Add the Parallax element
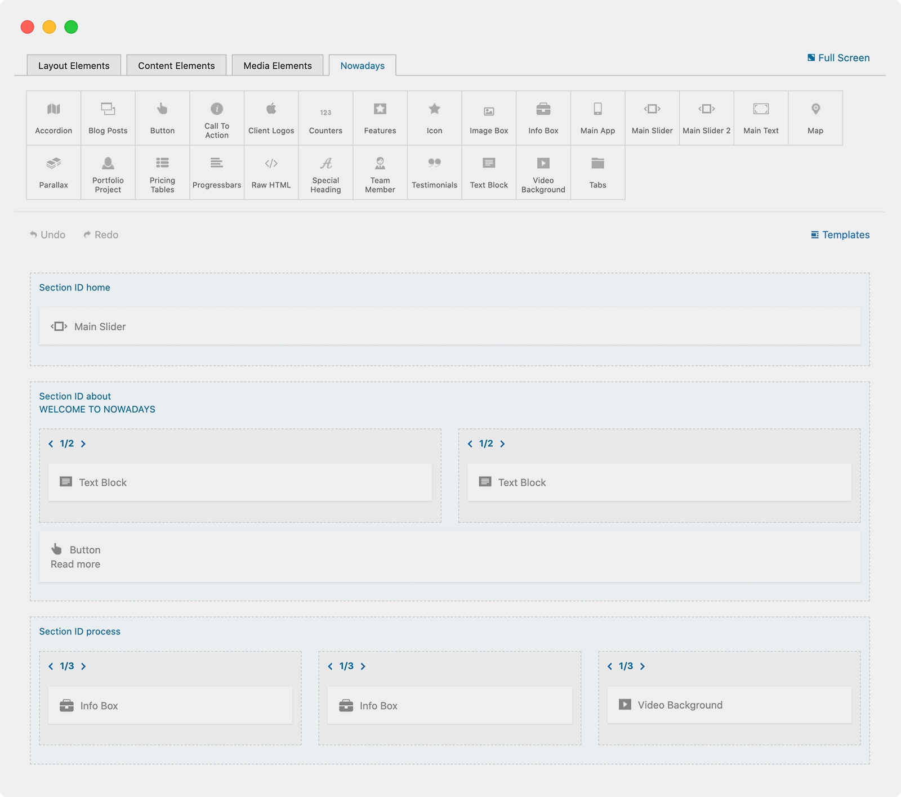Screen dimensions: 901x797 [53, 173]
